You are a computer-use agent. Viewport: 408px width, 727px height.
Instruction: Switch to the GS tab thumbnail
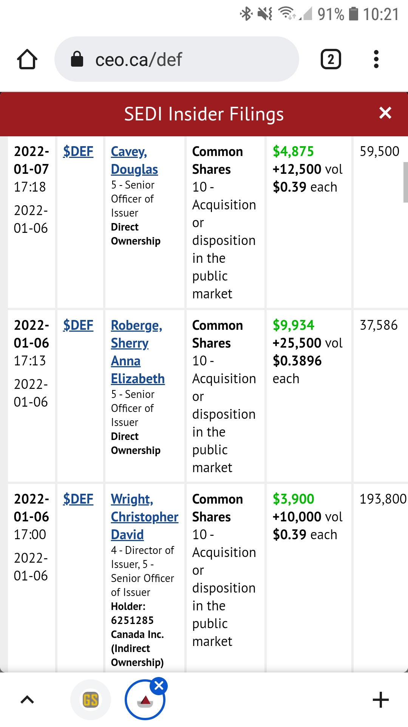pyautogui.click(x=91, y=700)
